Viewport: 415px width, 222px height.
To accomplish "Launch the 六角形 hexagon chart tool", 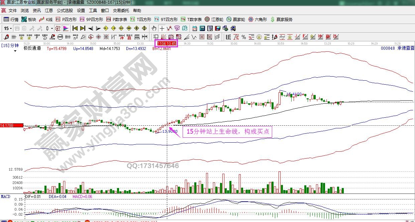I will click(x=257, y=19).
